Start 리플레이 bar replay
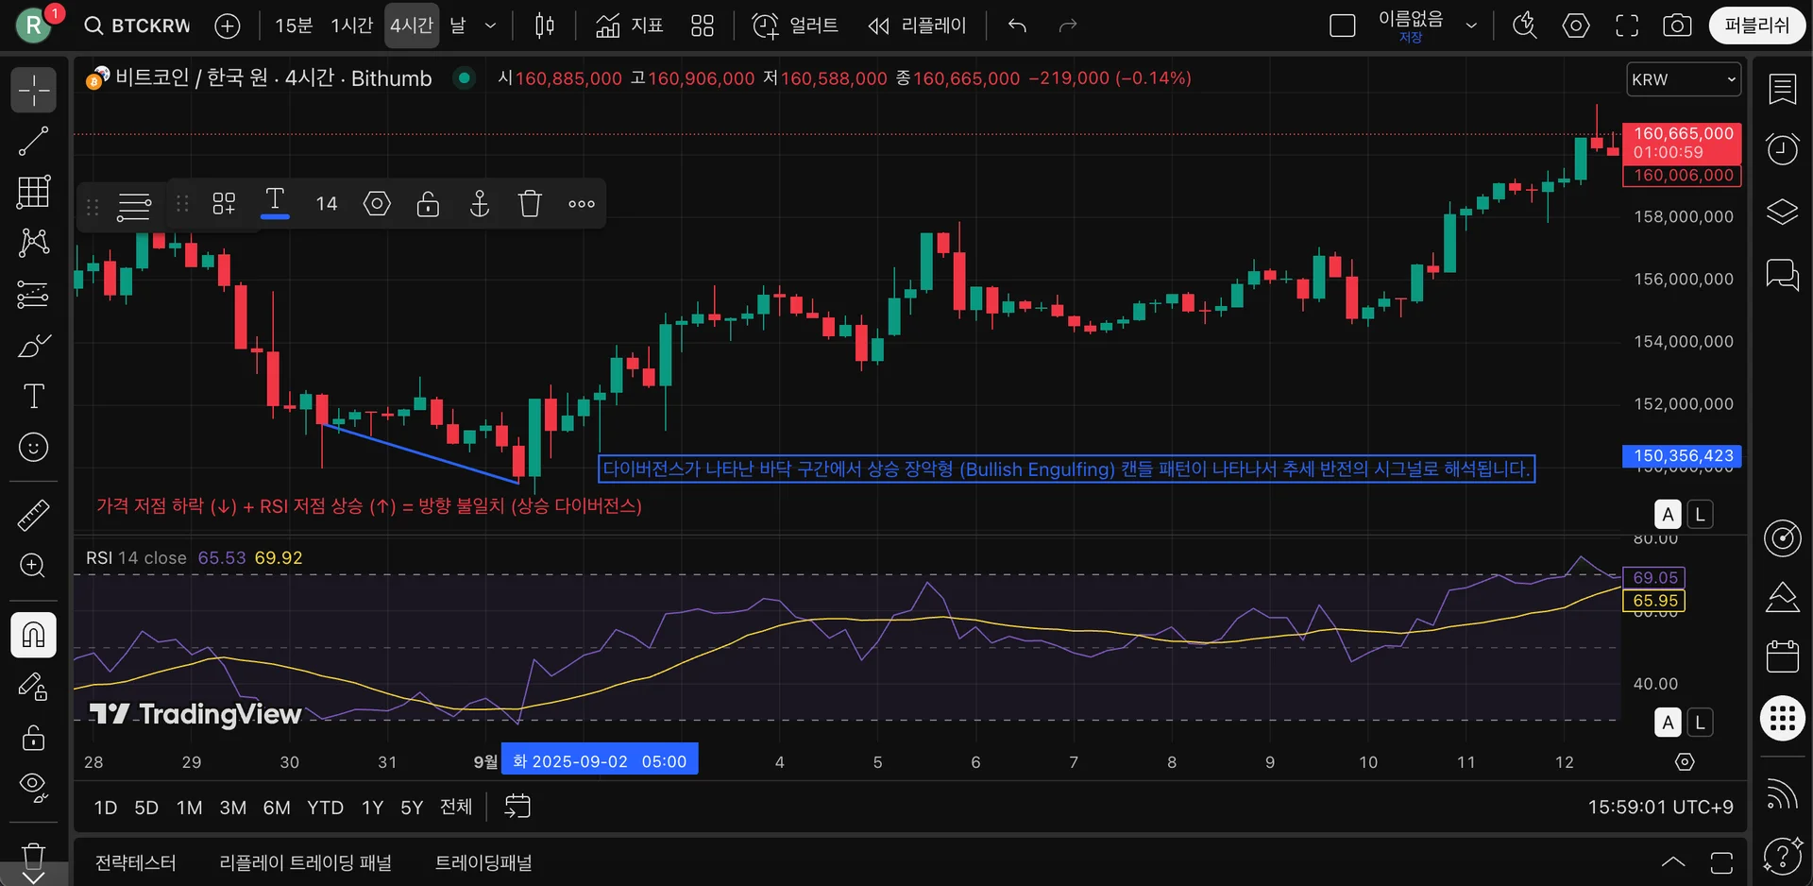This screenshot has height=886, width=1813. tap(918, 26)
